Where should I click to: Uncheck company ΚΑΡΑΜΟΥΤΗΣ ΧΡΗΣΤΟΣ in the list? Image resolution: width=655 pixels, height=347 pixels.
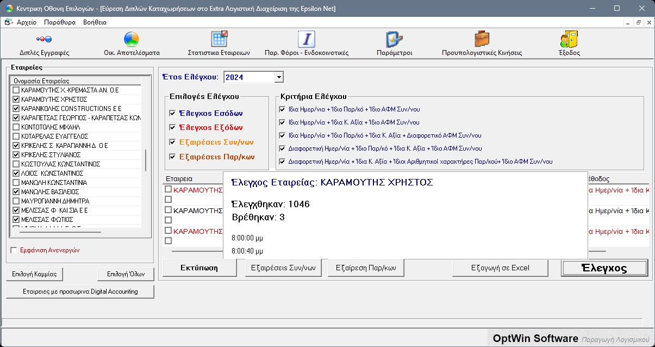coord(16,99)
